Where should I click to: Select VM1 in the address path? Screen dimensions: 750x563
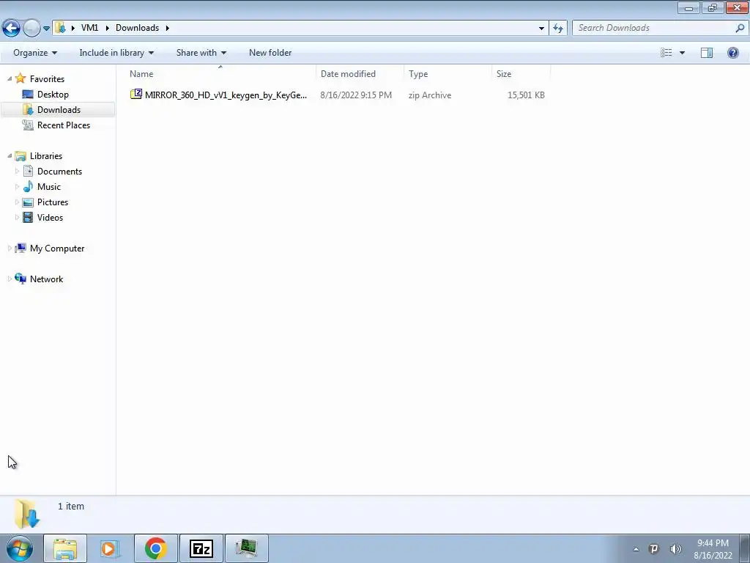pyautogui.click(x=89, y=28)
